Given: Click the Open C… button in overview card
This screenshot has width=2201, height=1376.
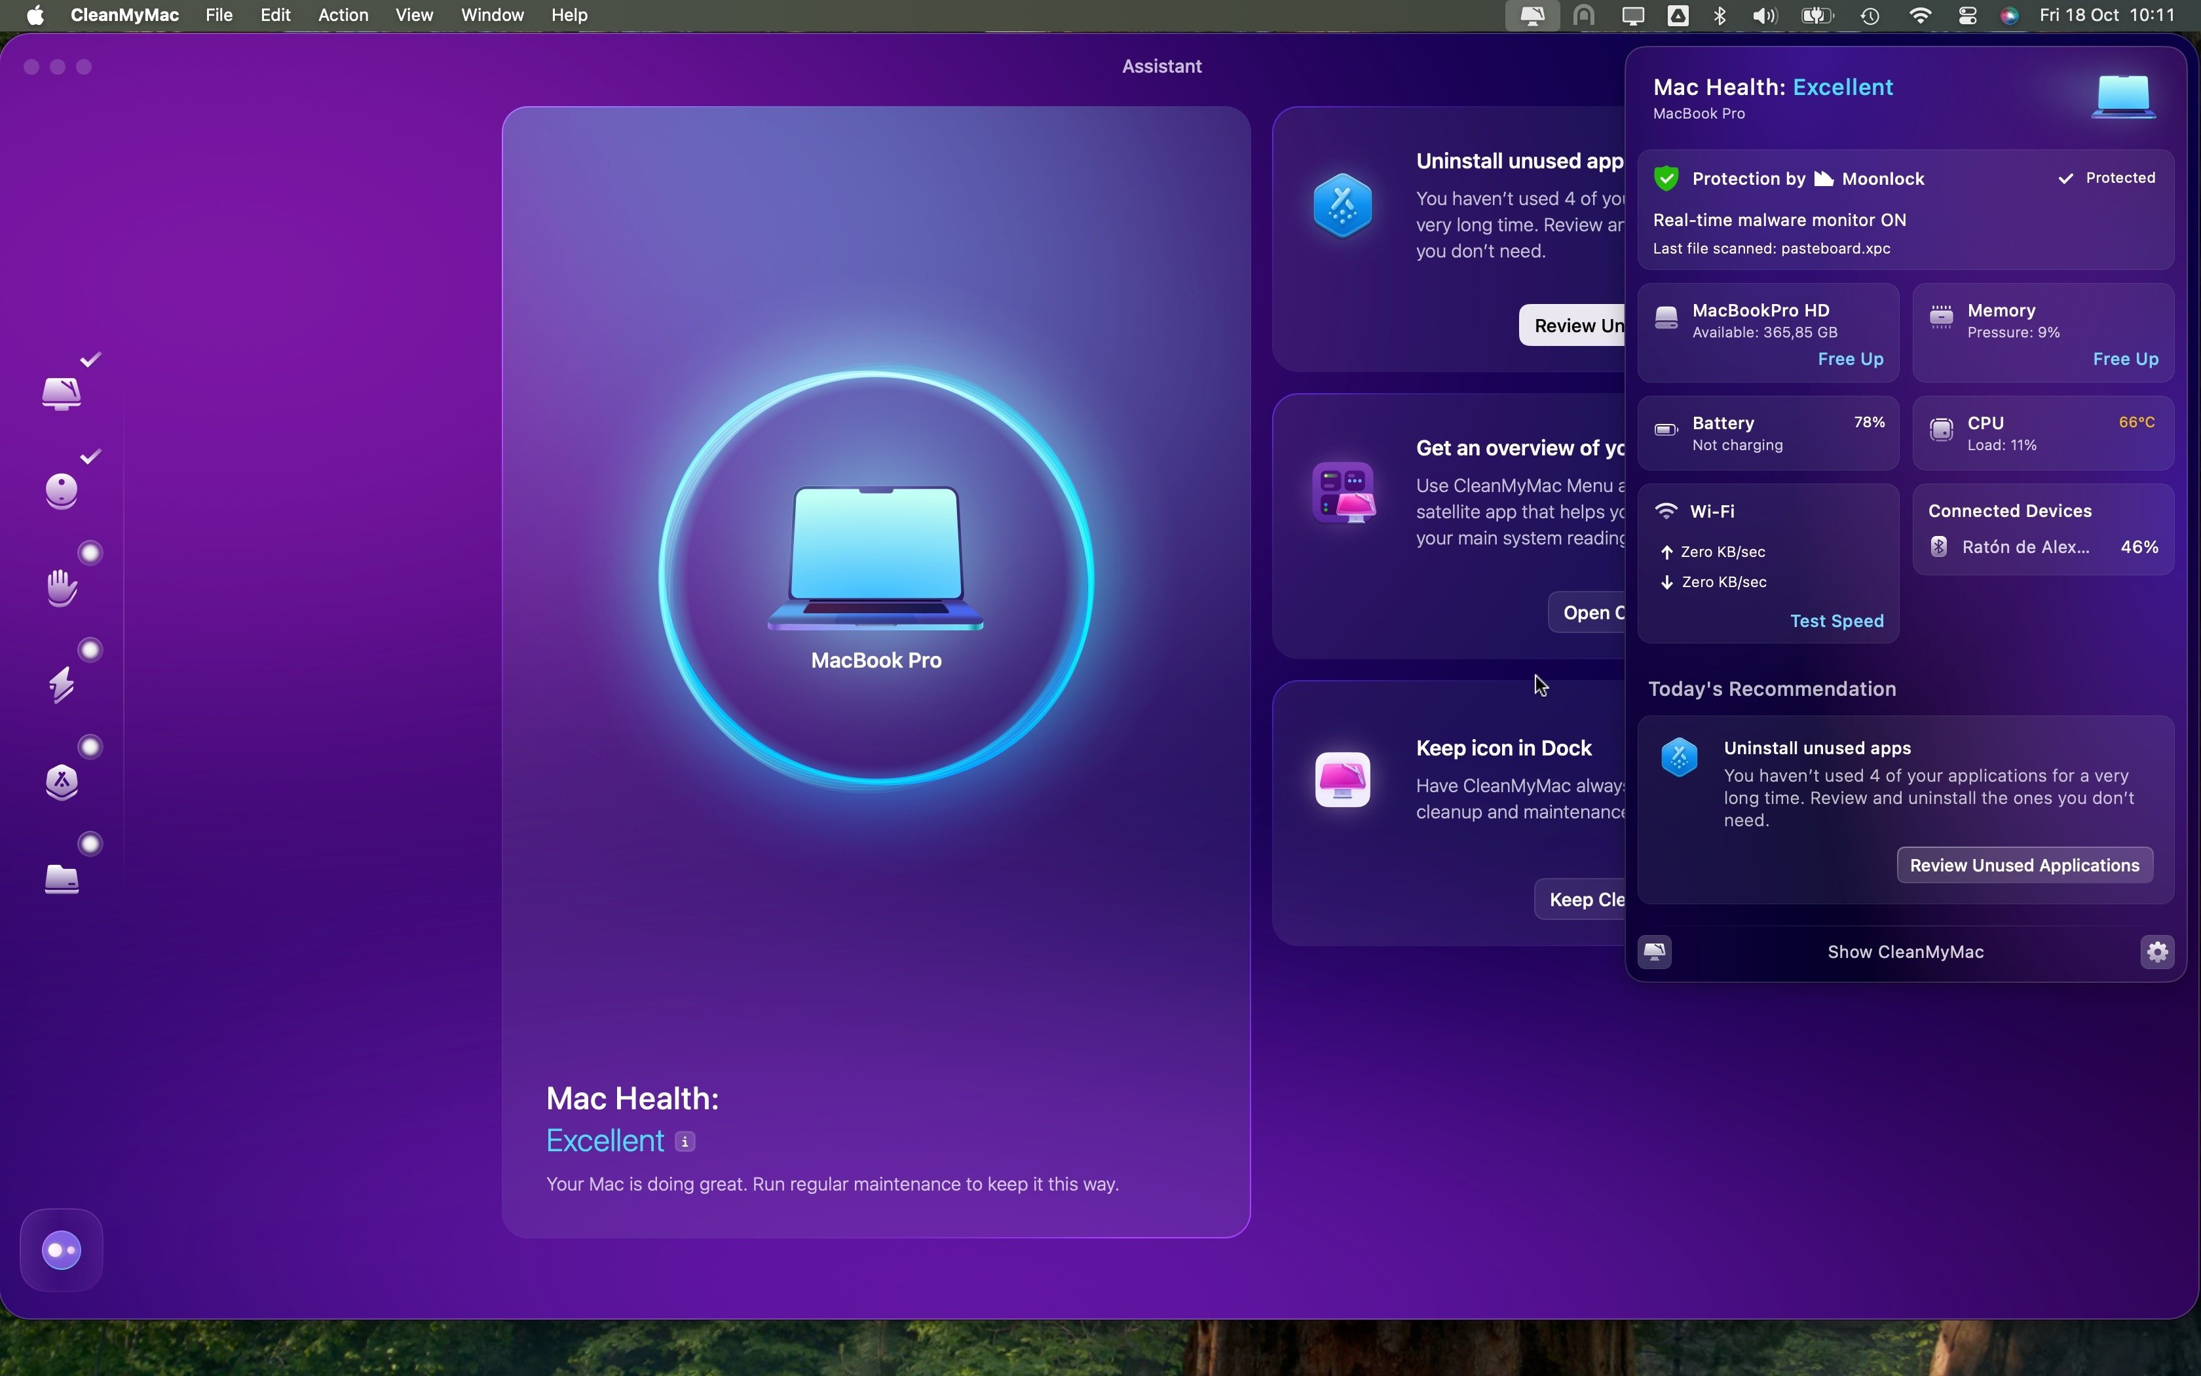Looking at the screenshot, I should 1587,613.
